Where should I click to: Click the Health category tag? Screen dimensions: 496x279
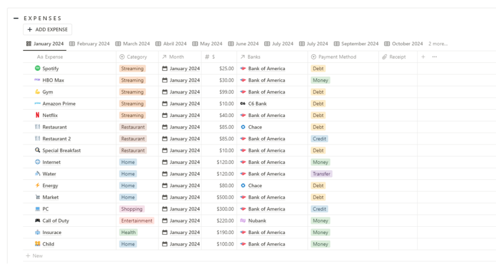coord(128,233)
